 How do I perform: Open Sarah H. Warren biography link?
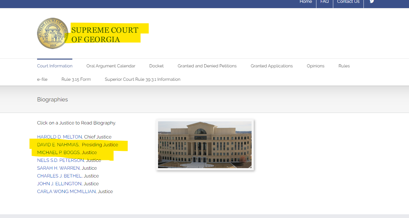click(58, 168)
